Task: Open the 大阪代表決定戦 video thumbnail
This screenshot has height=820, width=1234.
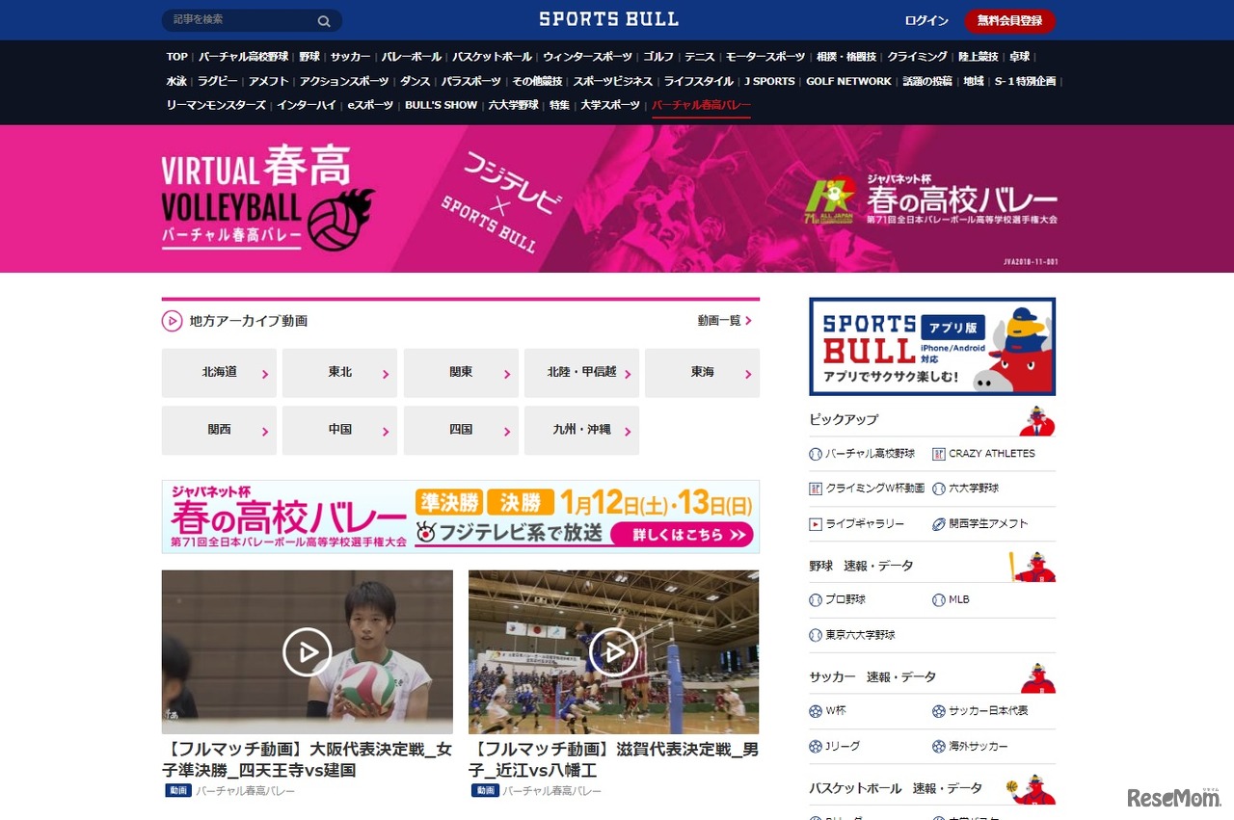Action: tap(308, 652)
